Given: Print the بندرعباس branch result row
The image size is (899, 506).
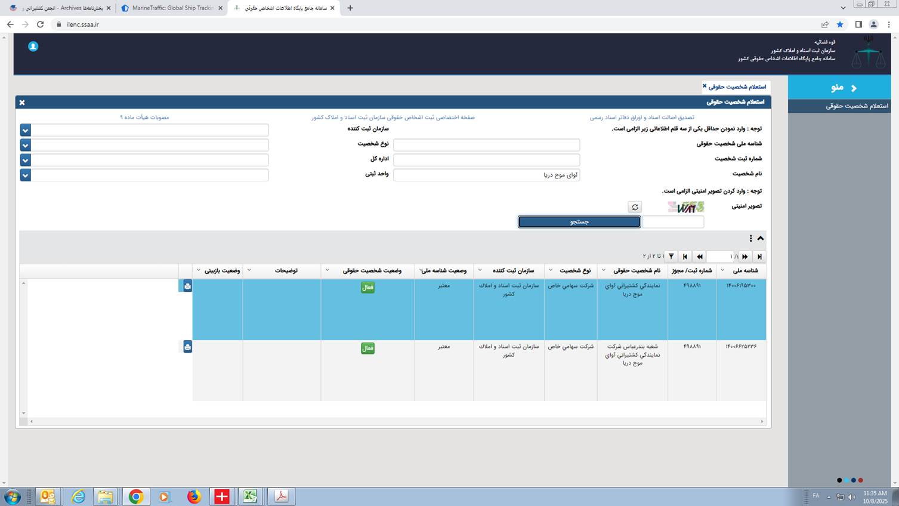Looking at the screenshot, I should 187,347.
